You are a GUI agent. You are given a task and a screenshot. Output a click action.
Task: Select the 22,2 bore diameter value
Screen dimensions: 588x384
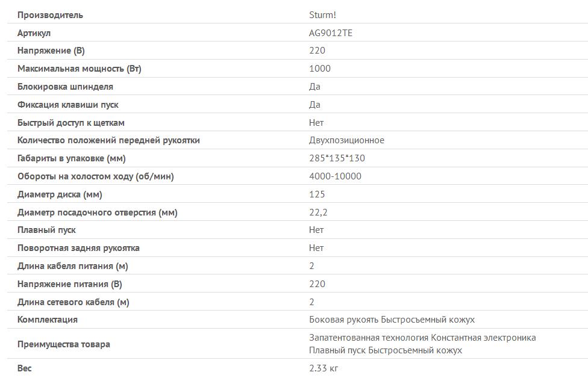(x=318, y=212)
